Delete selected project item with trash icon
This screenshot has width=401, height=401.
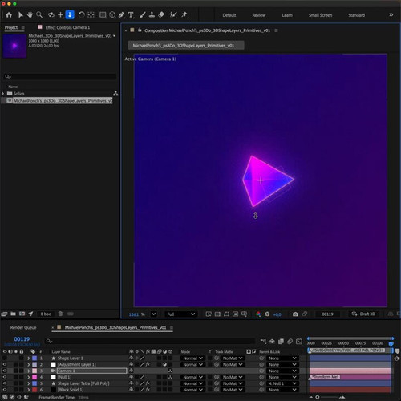(60, 314)
